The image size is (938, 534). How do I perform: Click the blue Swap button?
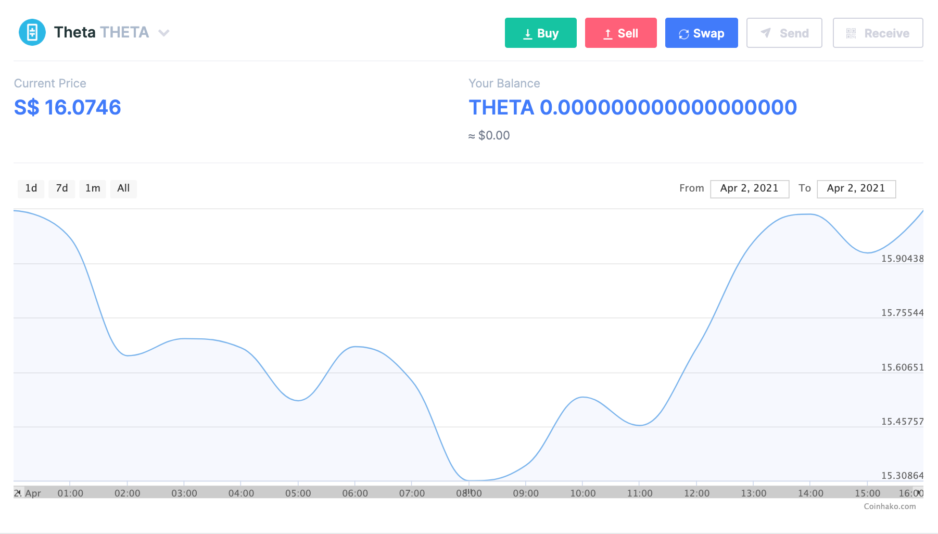(x=702, y=33)
